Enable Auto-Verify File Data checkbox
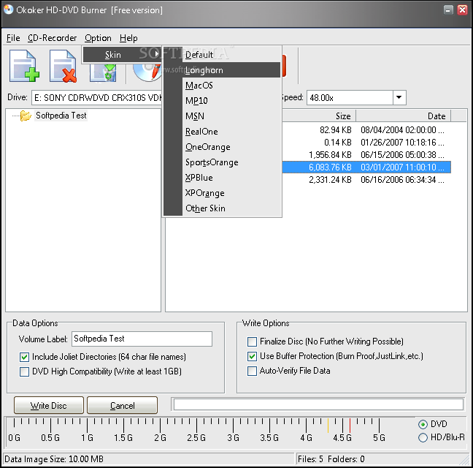473x468 pixels. click(x=252, y=371)
